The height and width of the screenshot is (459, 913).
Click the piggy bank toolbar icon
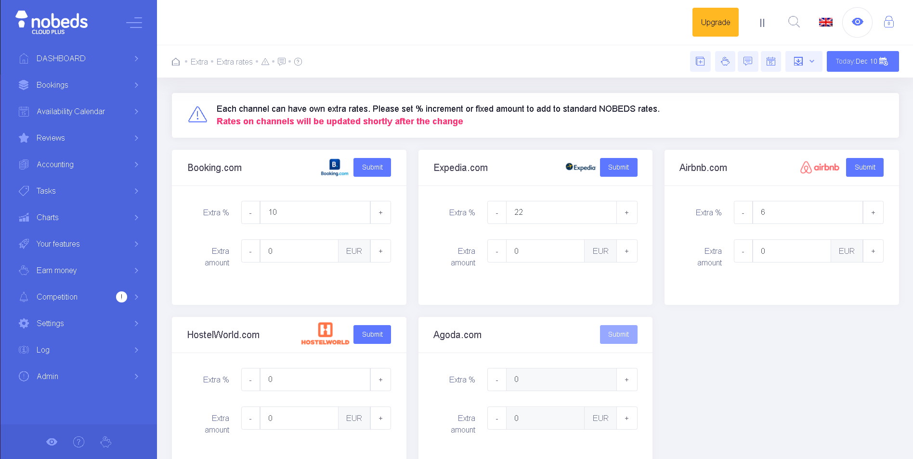(725, 62)
